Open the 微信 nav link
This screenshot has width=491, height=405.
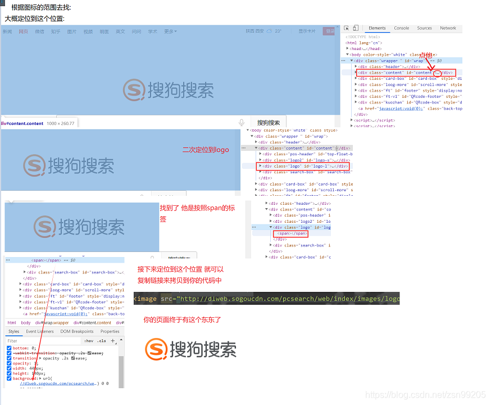(39, 31)
